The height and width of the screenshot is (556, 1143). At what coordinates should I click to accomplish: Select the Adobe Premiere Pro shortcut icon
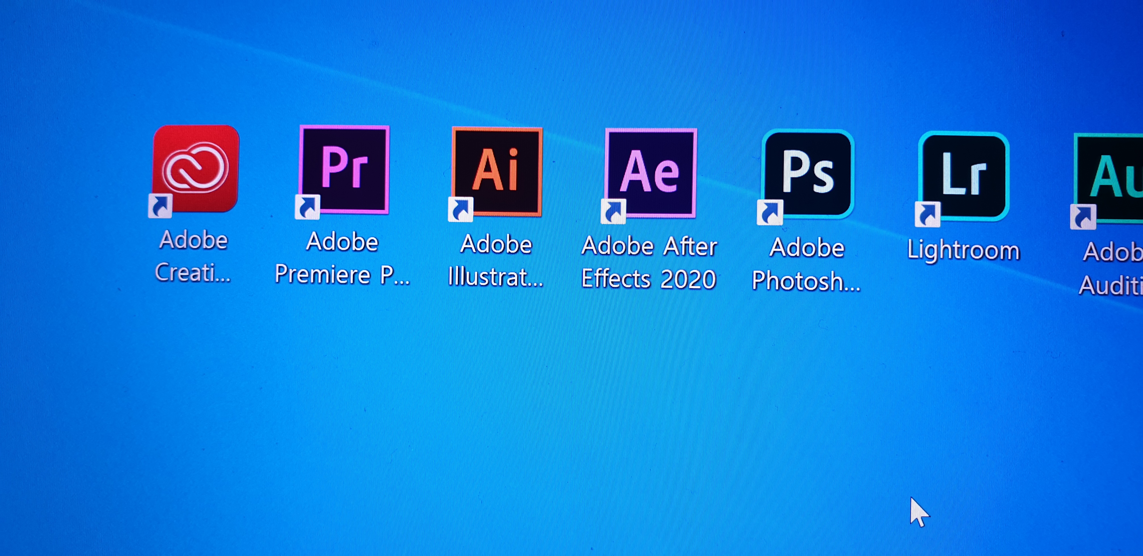point(344,170)
